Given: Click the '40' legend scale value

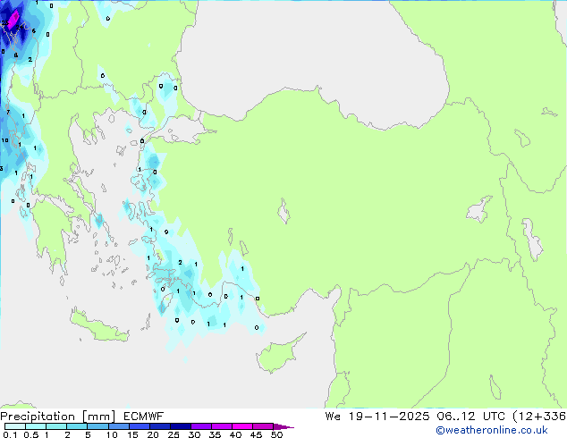Looking at the screenshot, I should point(235,434).
